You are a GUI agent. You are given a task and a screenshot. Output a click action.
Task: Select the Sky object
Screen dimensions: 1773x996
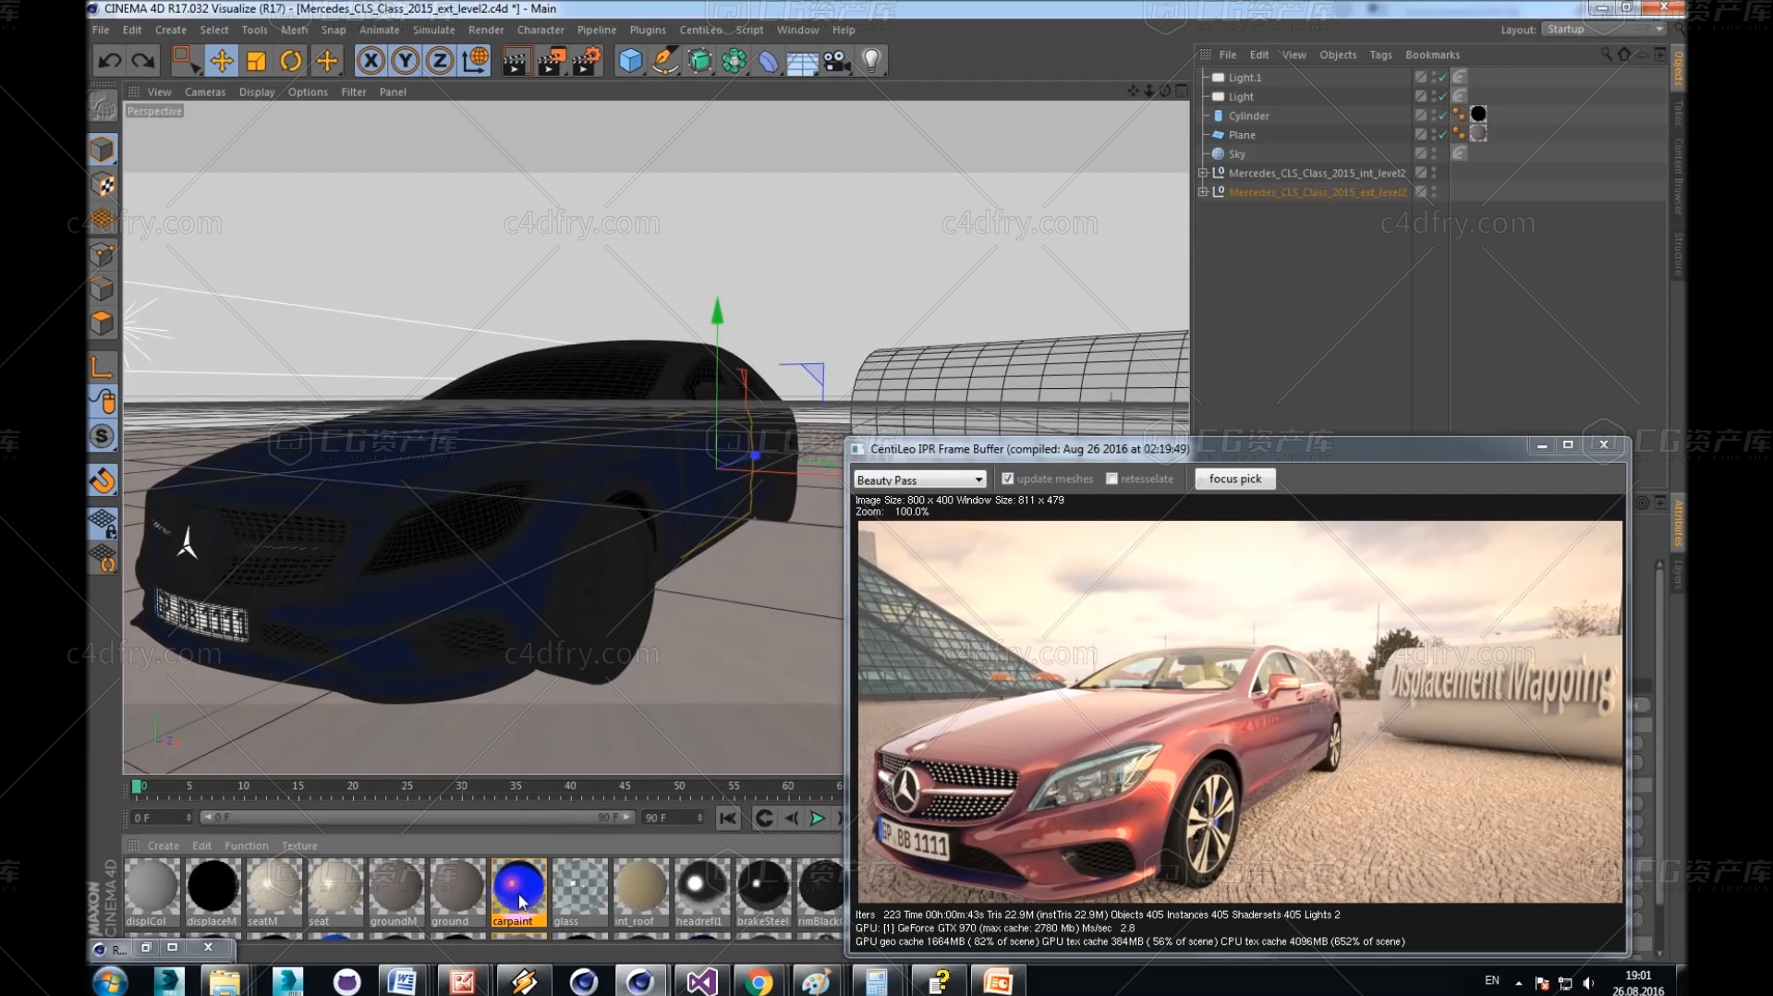[x=1236, y=154]
